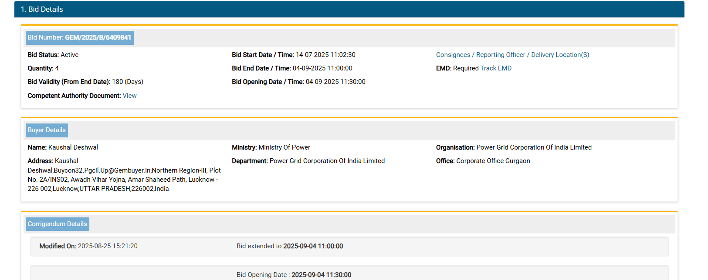Click the Organisation Power Grid Corporation value
Screen dimensions: 708x280
[x=533, y=147]
